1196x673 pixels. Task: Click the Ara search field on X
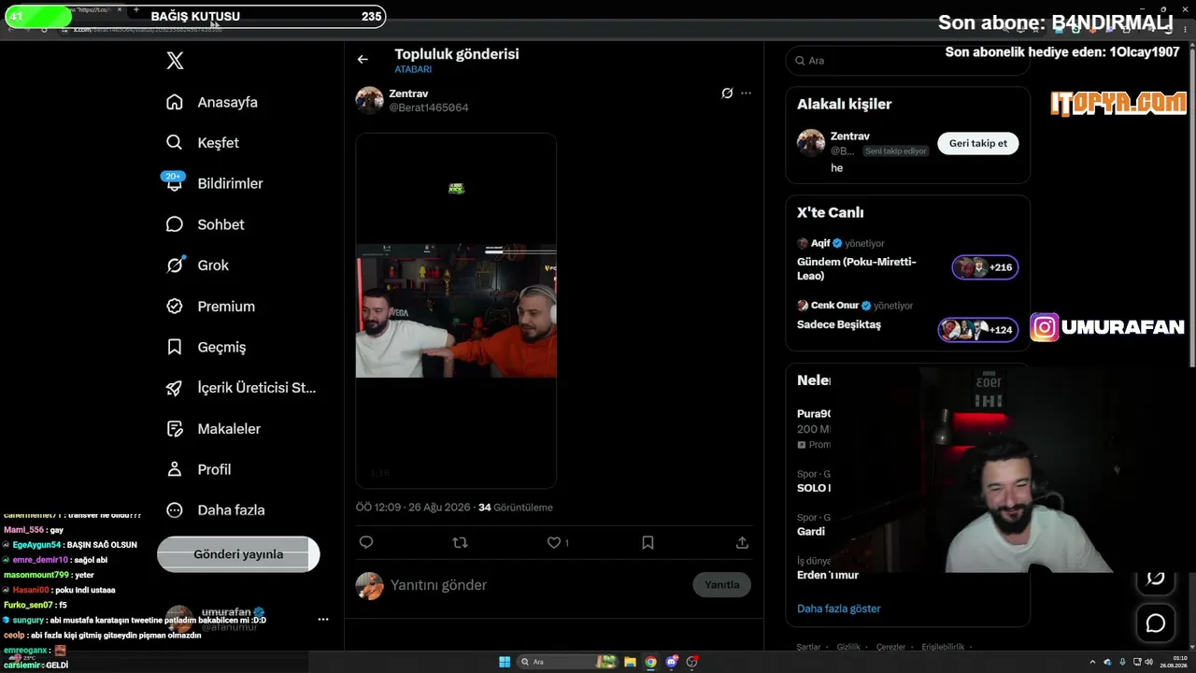point(908,61)
